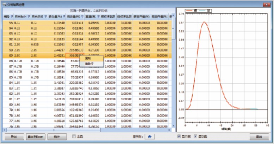Screen dimensions: 274x144
Task: Click the table's vertical scrollbar
Action: [173, 71]
